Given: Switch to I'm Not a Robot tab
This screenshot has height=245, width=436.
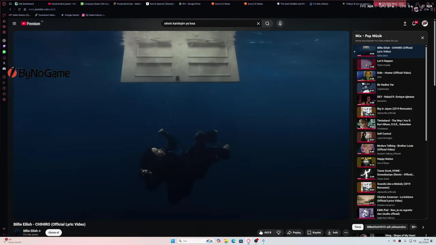Looking at the screenshot, I should tap(324, 4).
